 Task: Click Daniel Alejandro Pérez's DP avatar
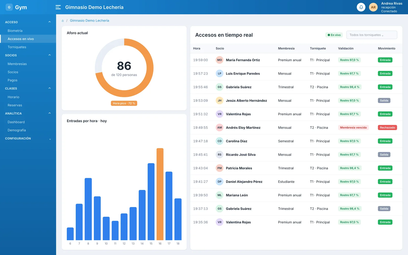click(220, 182)
